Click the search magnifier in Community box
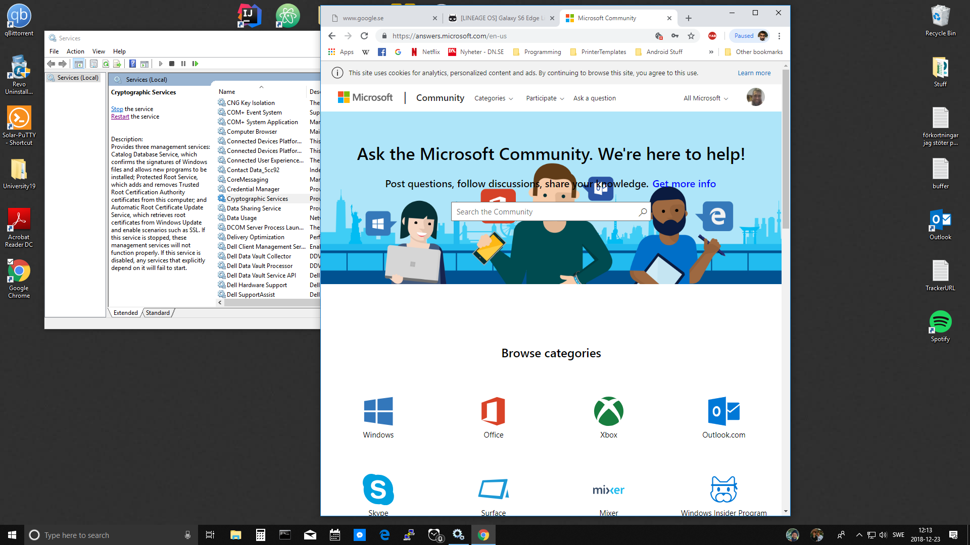Screen dimensions: 970x545 [642, 212]
